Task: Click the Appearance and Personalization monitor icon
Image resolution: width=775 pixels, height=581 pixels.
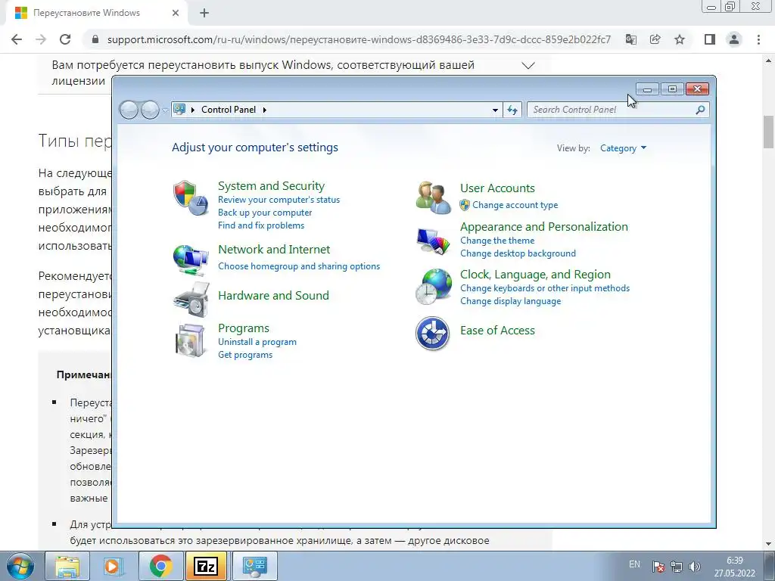Action: click(x=434, y=241)
